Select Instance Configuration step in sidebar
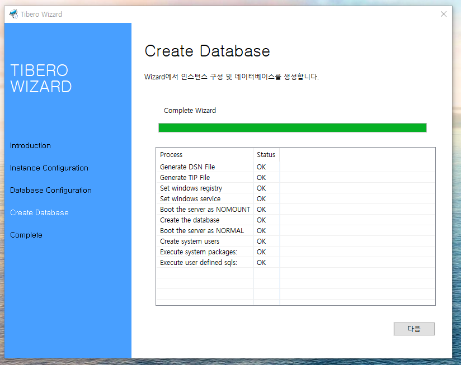461x365 pixels. click(x=49, y=168)
